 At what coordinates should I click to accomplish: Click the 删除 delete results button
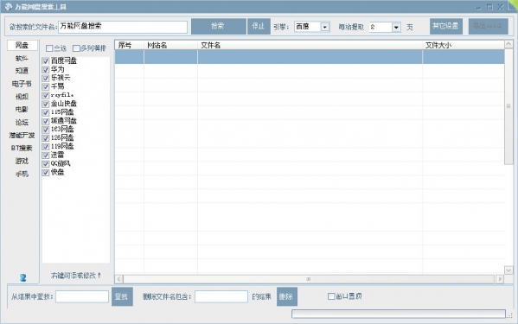point(287,296)
